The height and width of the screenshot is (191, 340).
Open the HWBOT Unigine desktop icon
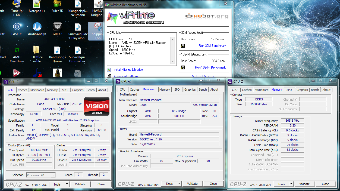97,8
